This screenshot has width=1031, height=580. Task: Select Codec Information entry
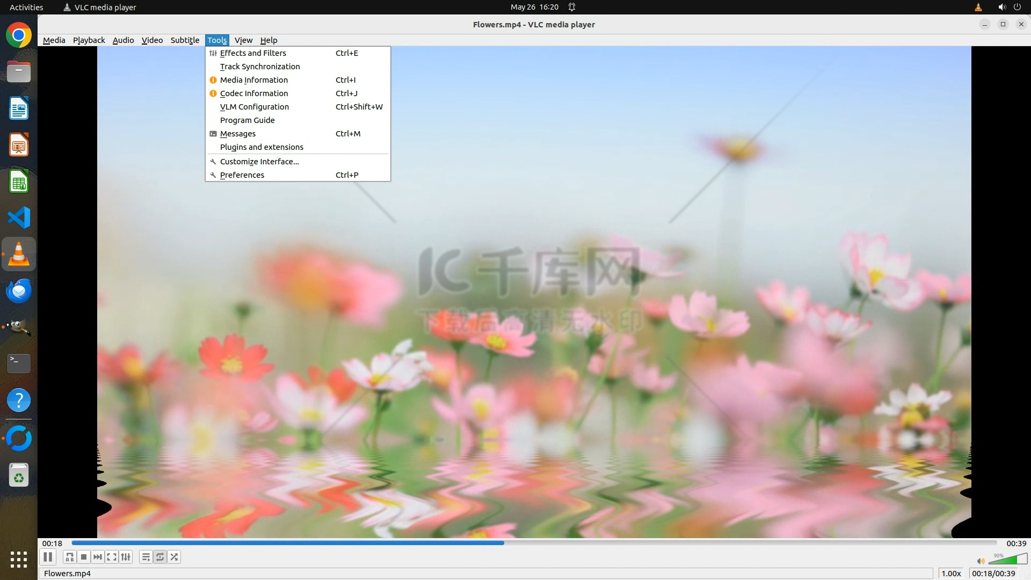point(254,93)
